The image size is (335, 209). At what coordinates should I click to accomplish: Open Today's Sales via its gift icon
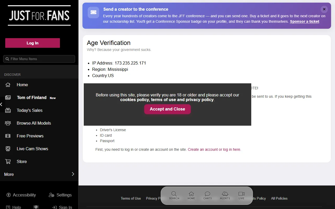8,110
